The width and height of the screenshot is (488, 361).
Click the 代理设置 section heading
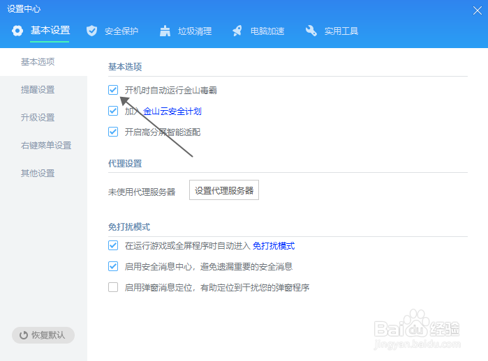point(125,163)
